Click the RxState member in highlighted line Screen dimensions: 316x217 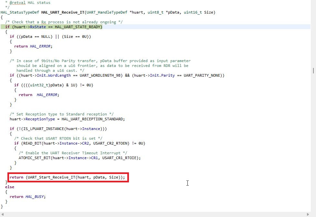[x=38, y=27]
